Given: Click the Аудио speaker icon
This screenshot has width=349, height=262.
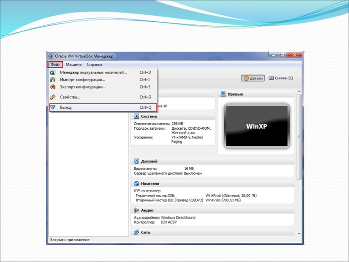Looking at the screenshot, I should 137,210.
